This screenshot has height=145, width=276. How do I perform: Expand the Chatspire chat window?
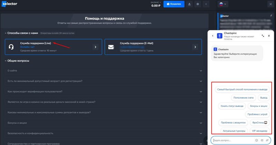pos(263,35)
